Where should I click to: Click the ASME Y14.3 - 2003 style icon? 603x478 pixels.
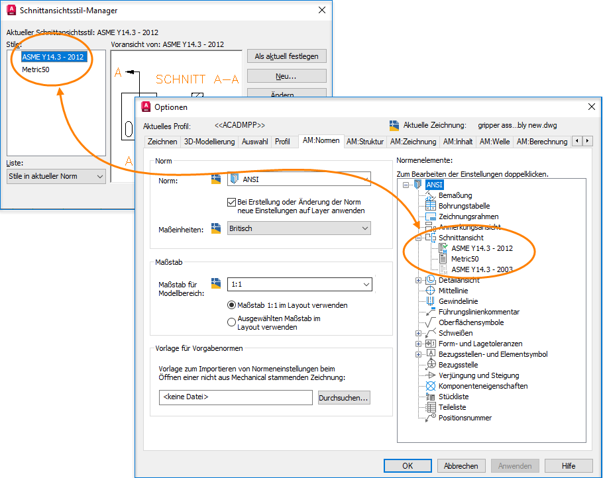(x=443, y=269)
